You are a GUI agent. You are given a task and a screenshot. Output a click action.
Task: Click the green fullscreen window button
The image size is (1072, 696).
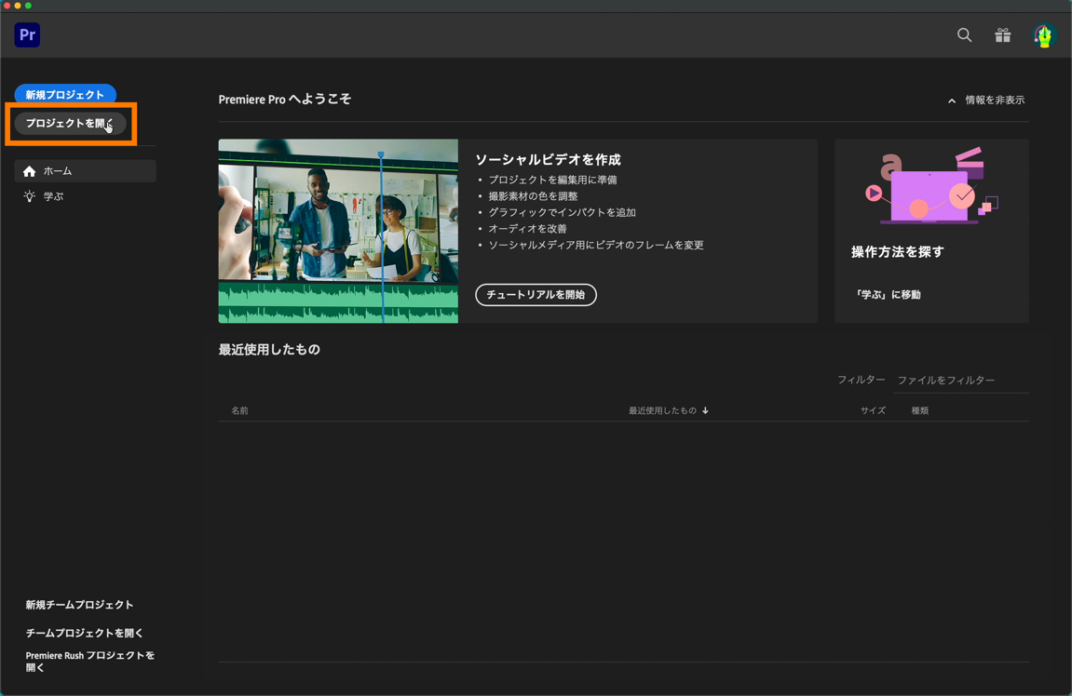coord(28,6)
